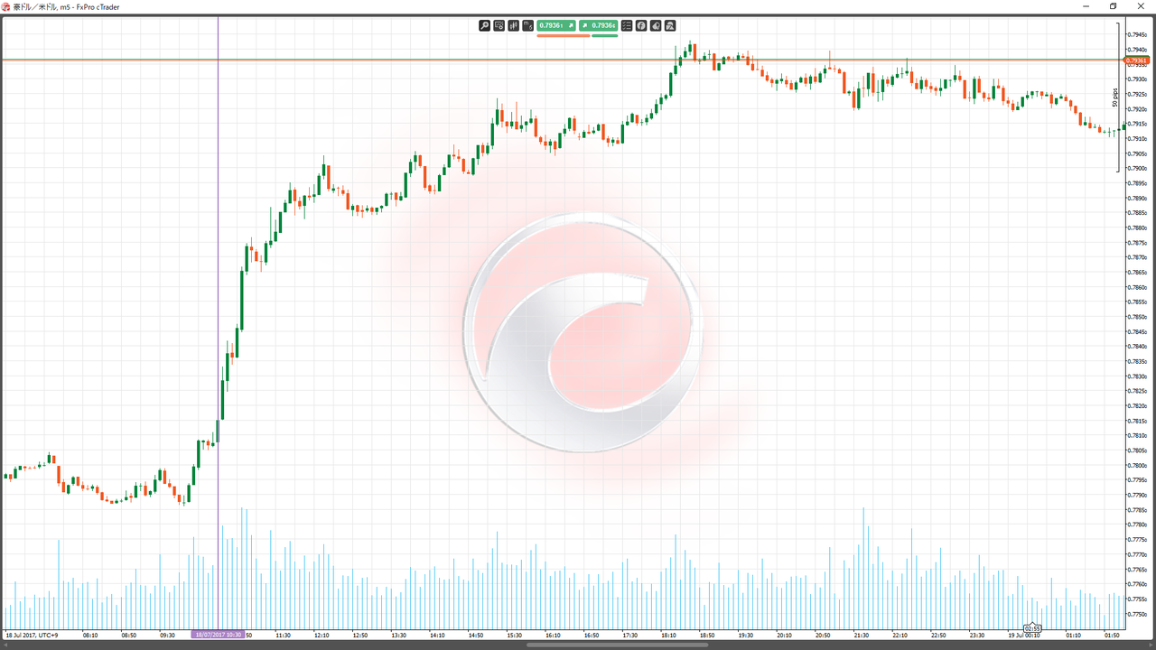Open the checklist icon in chart toolbar
This screenshot has height=650, width=1156.
point(627,25)
